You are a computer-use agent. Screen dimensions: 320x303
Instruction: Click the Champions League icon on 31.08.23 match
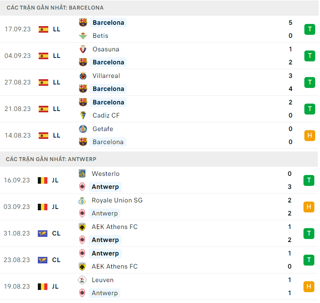(x=43, y=233)
